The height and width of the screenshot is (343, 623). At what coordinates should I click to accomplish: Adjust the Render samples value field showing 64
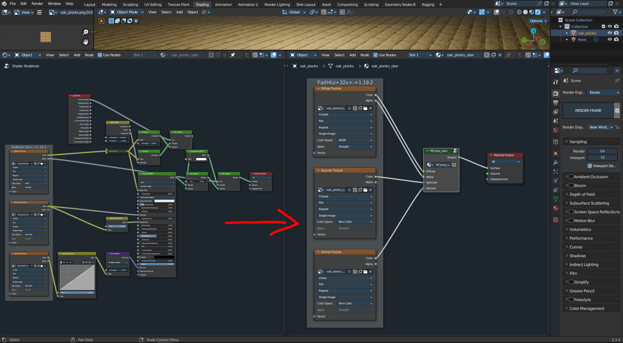(603, 151)
